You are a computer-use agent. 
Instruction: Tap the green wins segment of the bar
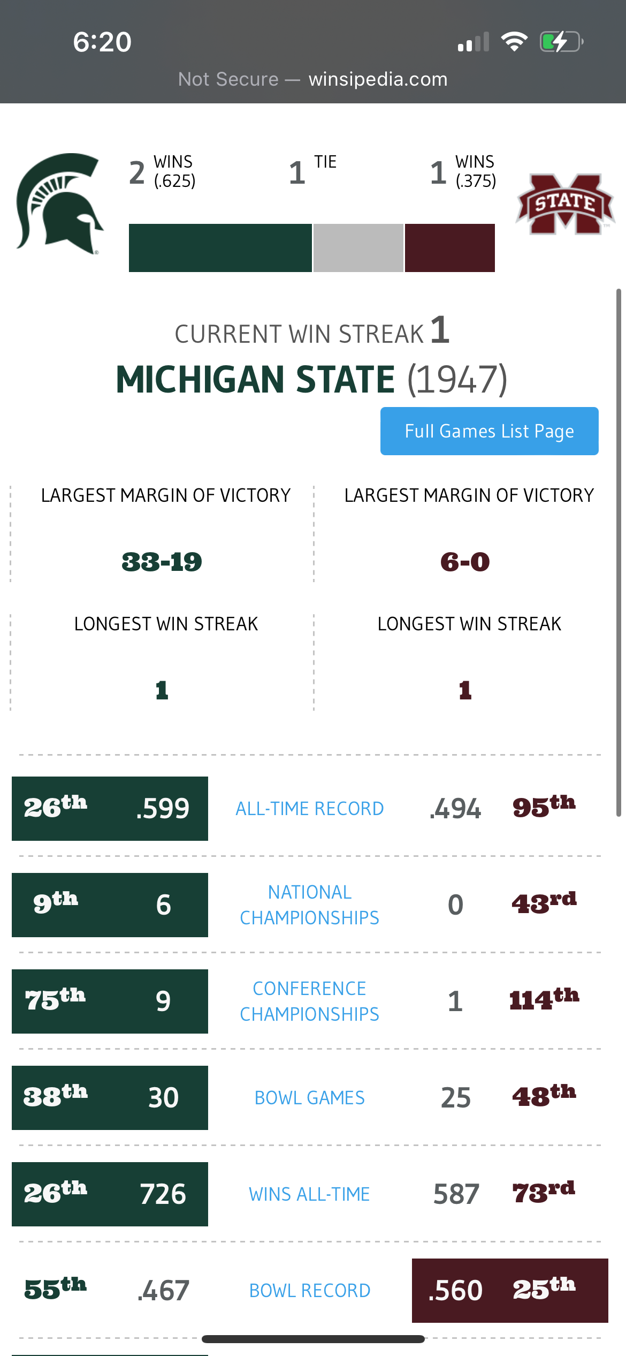point(219,248)
